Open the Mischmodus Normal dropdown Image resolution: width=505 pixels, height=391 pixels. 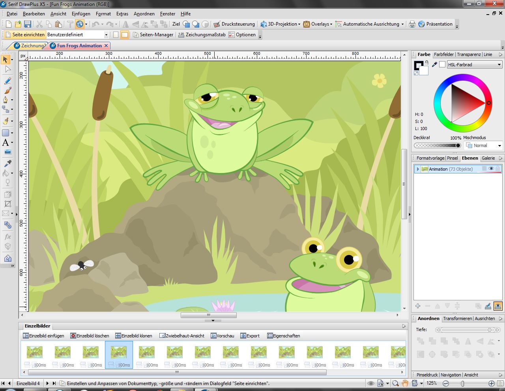(483, 145)
